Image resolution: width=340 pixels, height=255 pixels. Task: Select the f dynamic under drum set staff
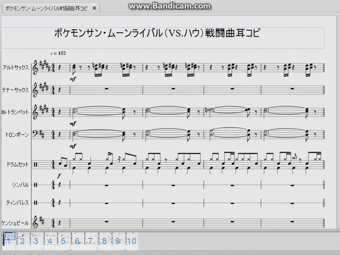59,176
